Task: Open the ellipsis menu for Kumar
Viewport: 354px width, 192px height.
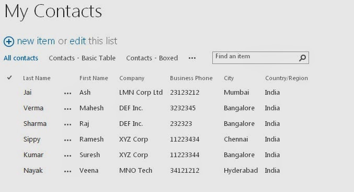Action: pos(68,156)
